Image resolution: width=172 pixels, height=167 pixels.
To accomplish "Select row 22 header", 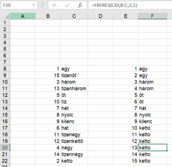I will point(5,161).
